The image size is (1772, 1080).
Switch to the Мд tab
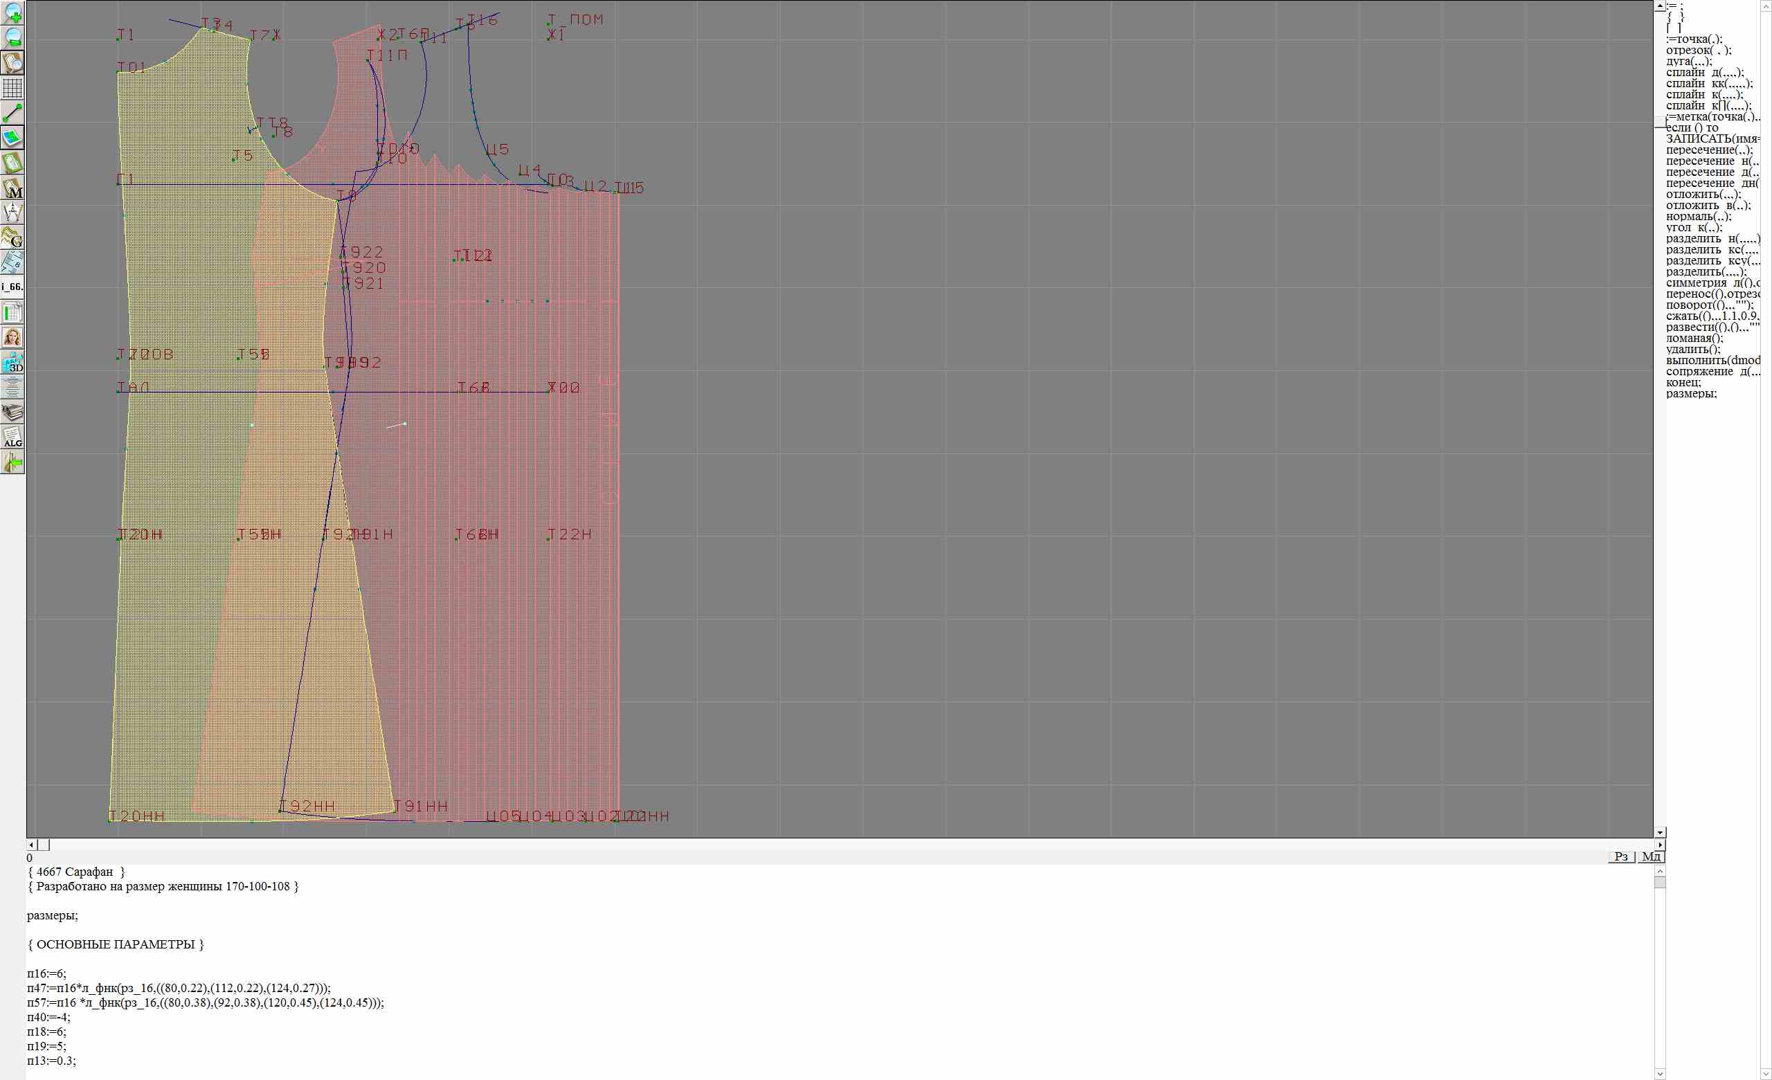click(1651, 856)
